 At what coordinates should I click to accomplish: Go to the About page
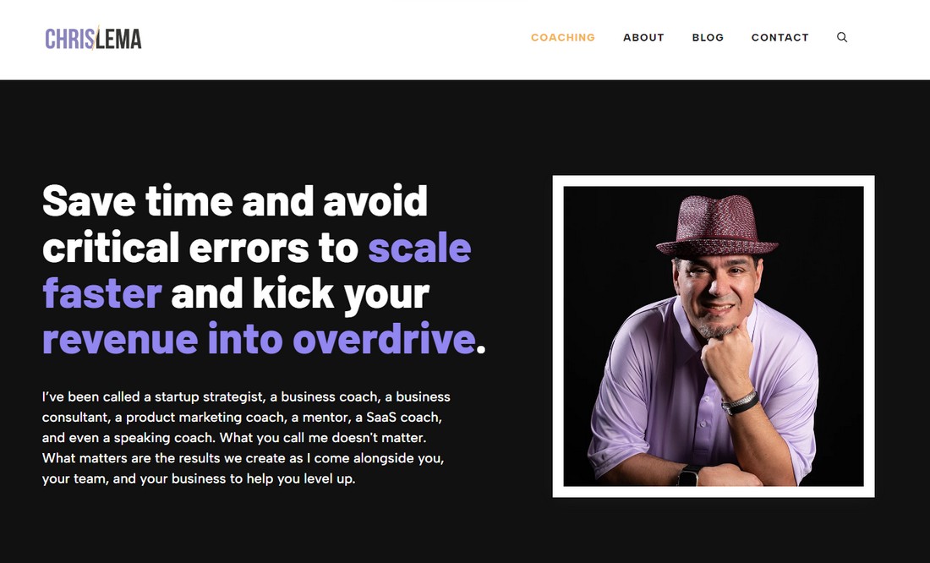[x=643, y=37]
